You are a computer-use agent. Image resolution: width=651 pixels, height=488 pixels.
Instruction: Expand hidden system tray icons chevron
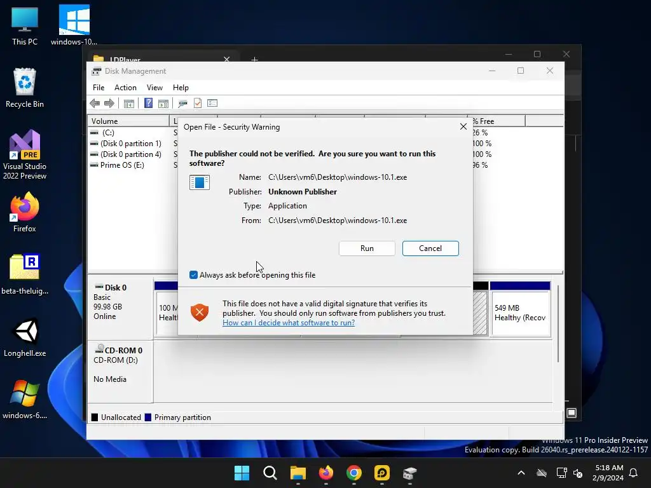click(521, 473)
